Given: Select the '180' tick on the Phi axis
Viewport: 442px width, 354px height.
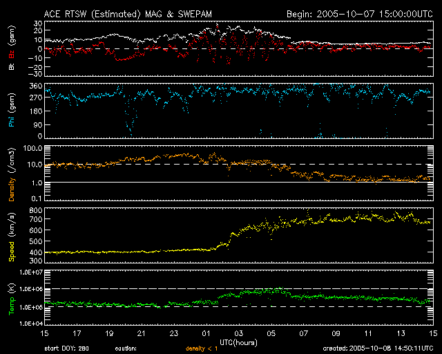Looking at the screenshot, I should (36, 111).
